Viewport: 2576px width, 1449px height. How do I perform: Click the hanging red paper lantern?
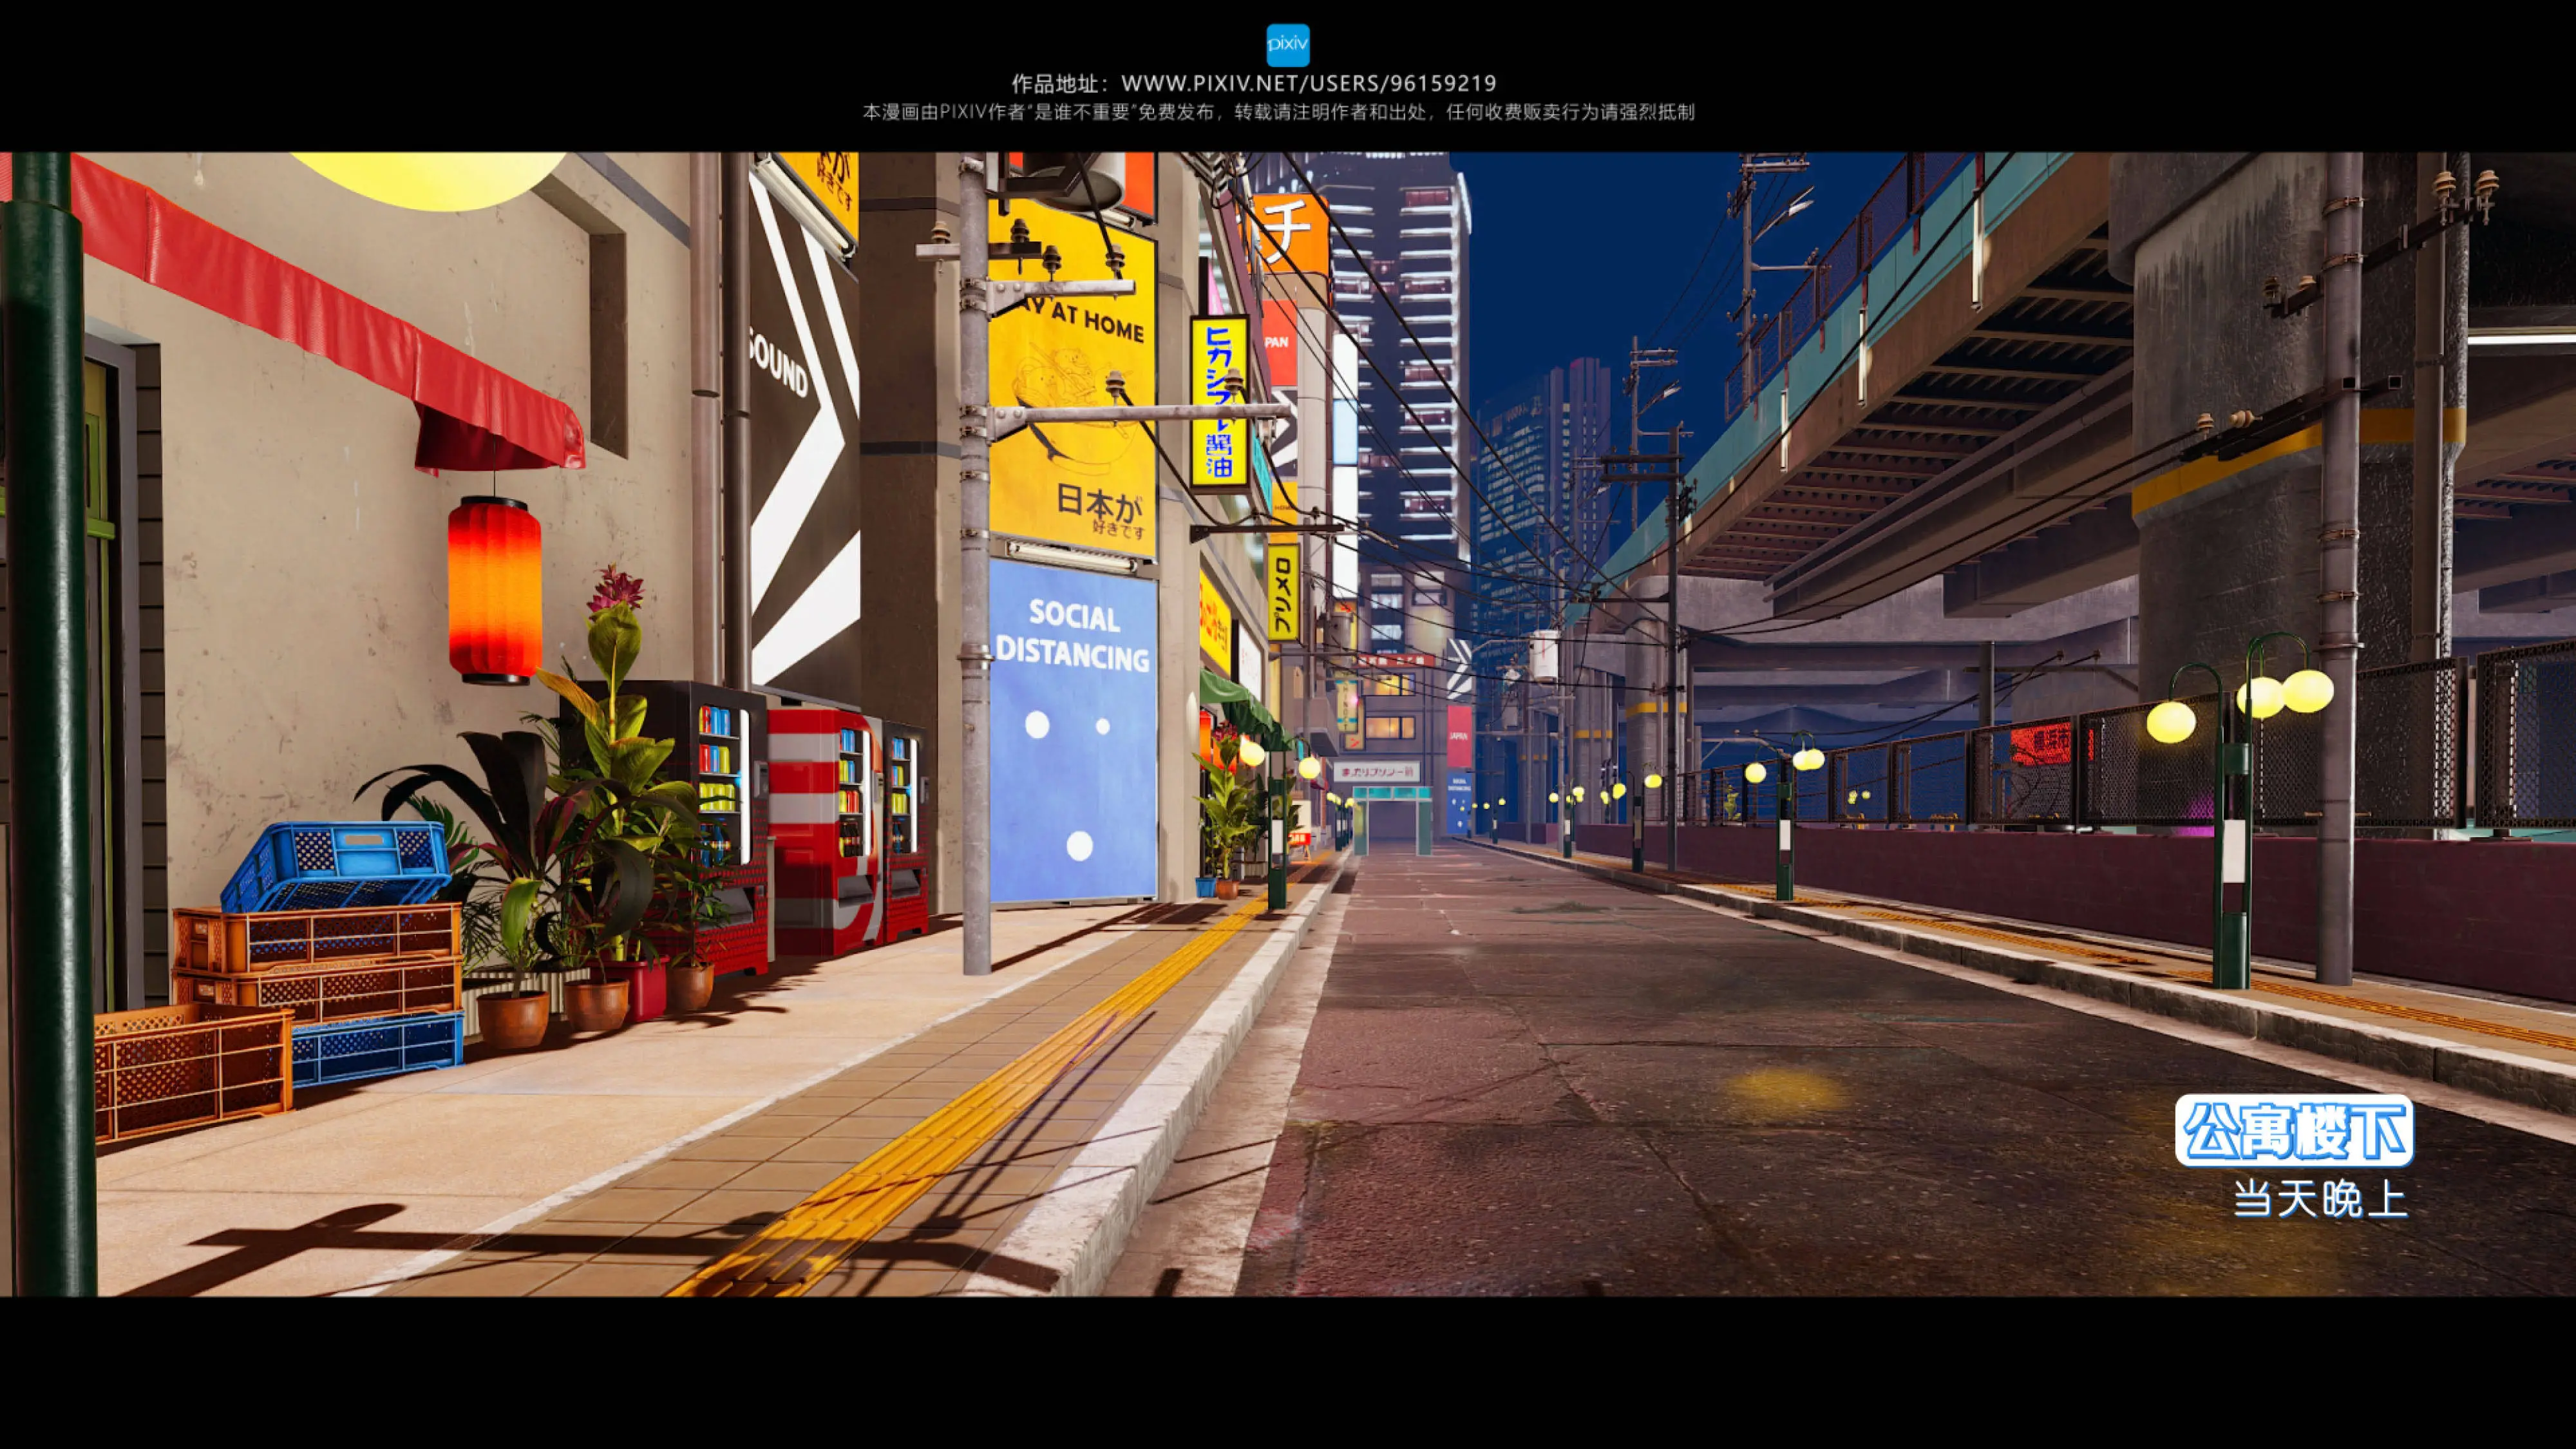coord(494,590)
